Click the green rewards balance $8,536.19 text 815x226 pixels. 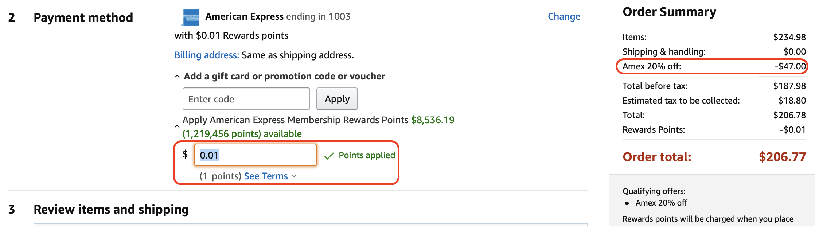tap(433, 120)
